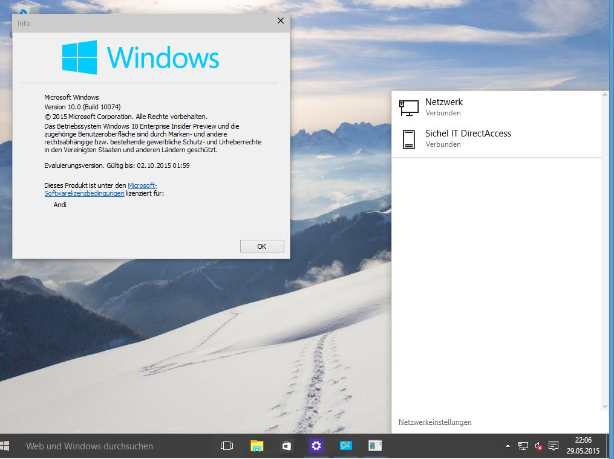Screen dimensions: 614x459
Task: Click the Sichel IT DirectAccess device icon
Action: click(x=409, y=139)
